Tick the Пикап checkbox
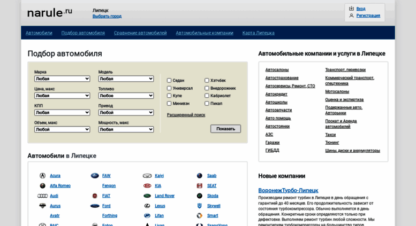 (x=207, y=104)
